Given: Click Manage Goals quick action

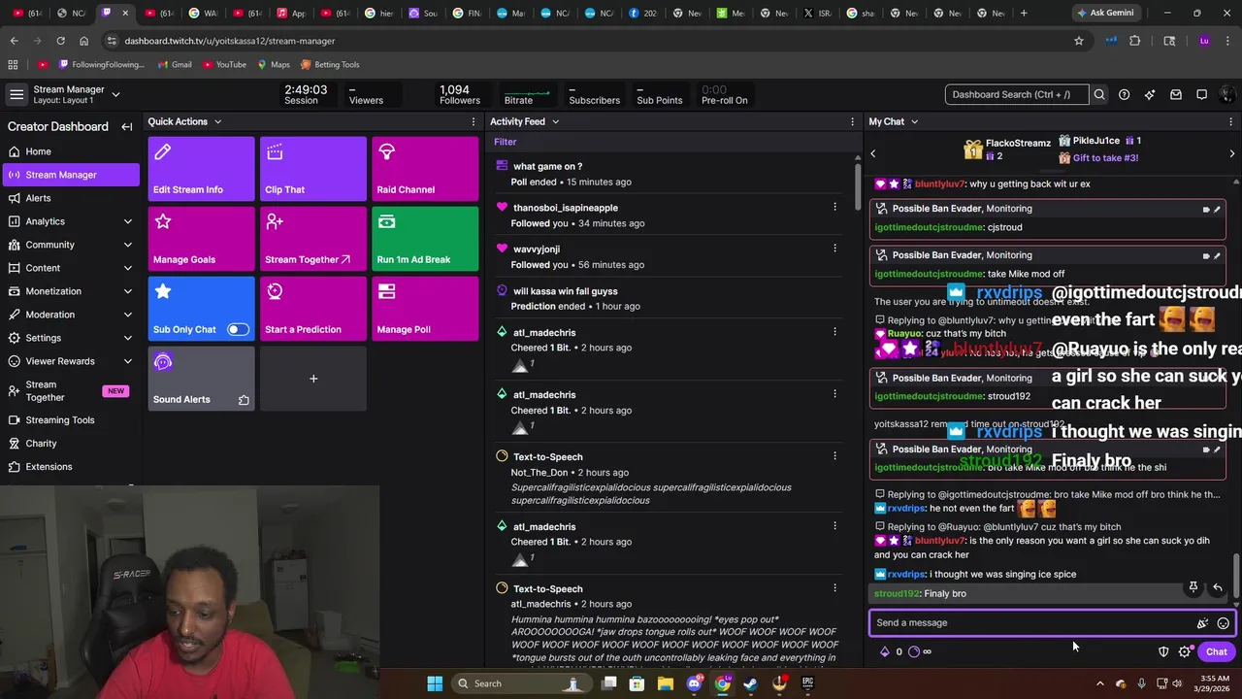Looking at the screenshot, I should [201, 239].
